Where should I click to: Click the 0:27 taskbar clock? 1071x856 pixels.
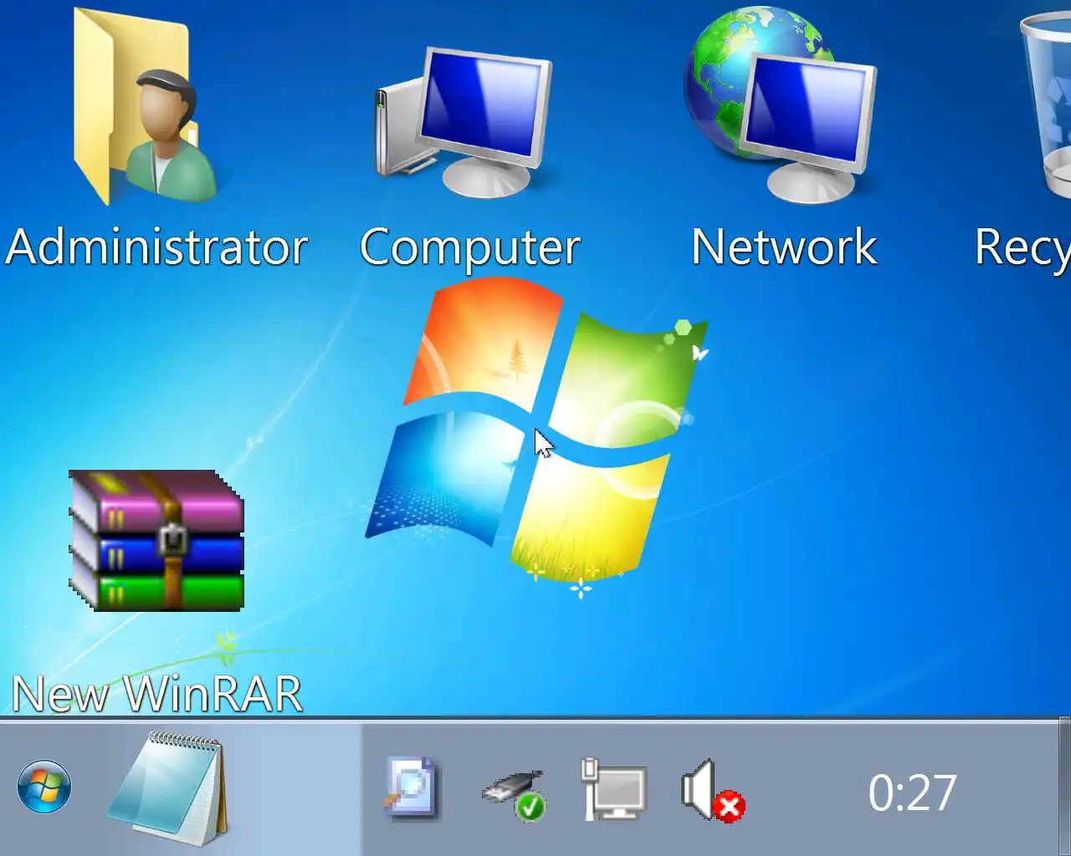tap(912, 792)
